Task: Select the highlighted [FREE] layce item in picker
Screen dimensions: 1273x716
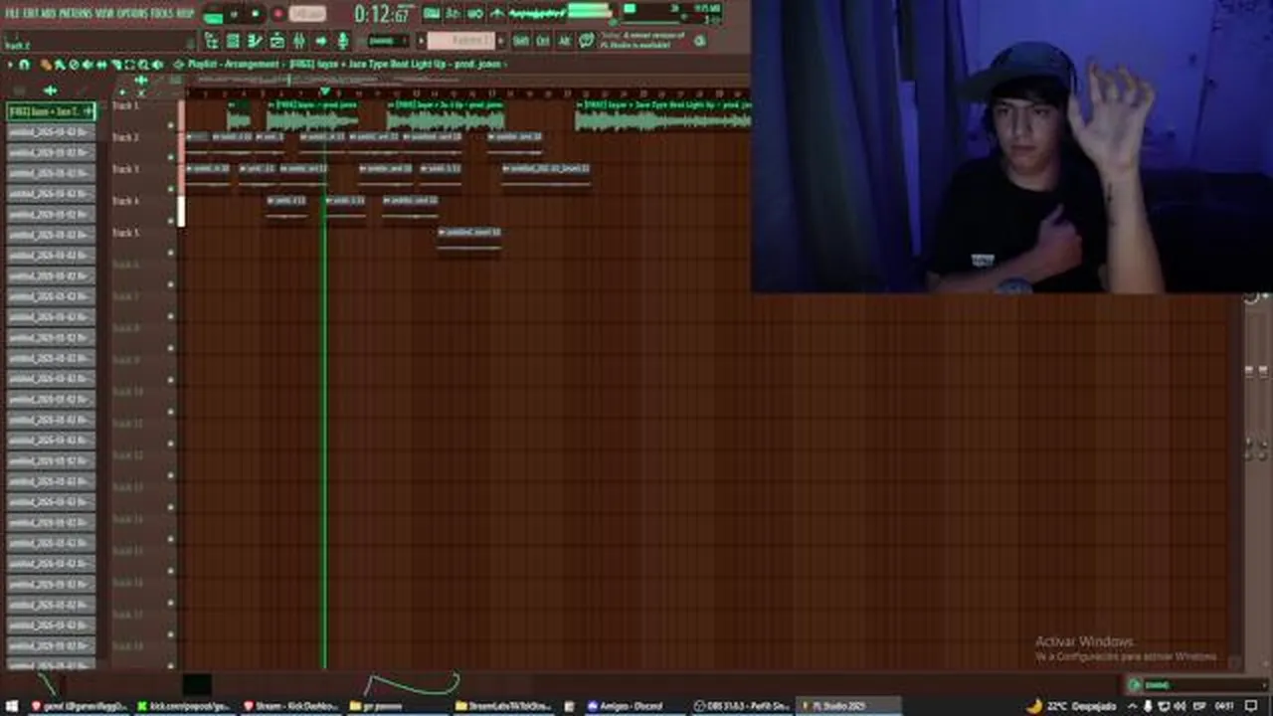Action: coord(51,111)
